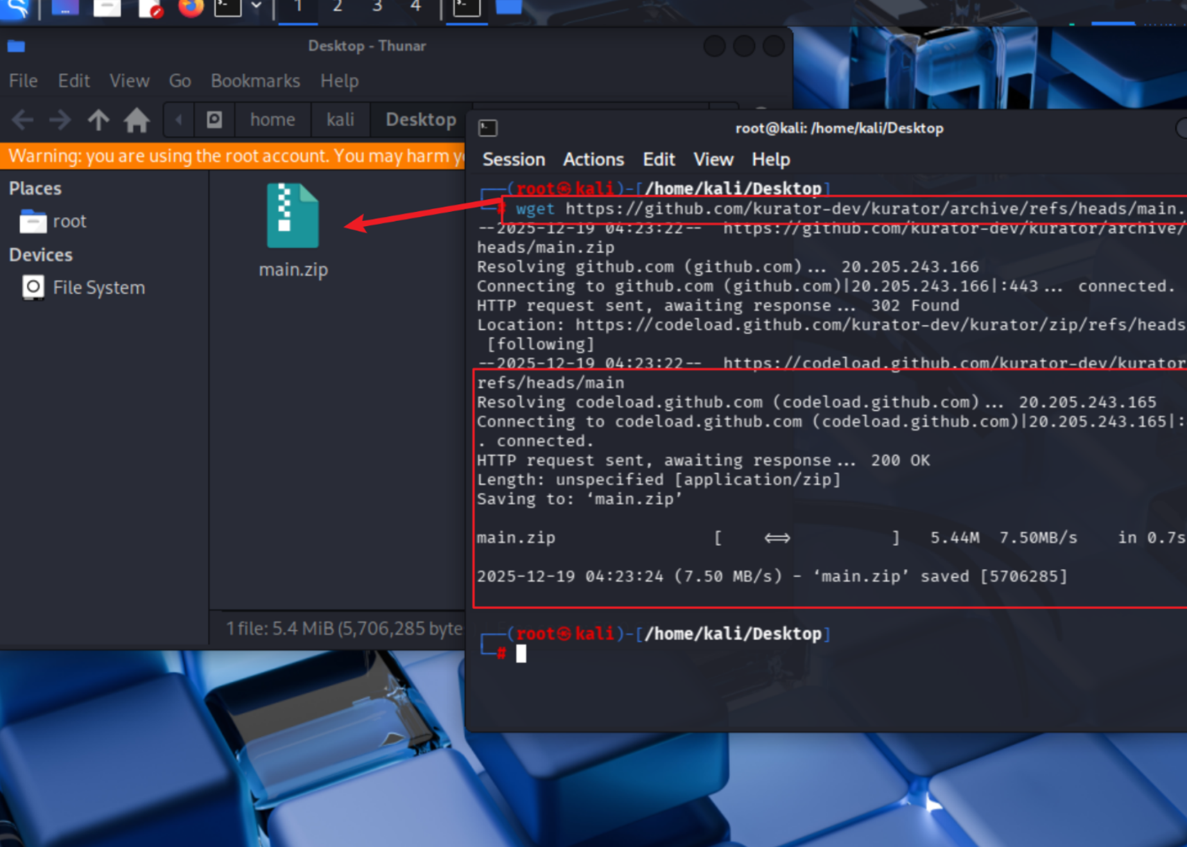
Task: Click 'Resolving github.com' terminal line
Action: (727, 267)
